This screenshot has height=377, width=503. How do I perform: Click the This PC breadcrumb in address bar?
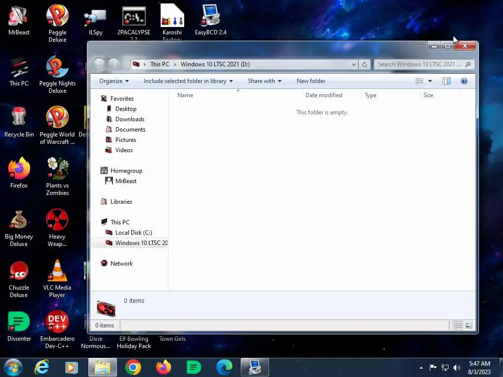(160, 64)
